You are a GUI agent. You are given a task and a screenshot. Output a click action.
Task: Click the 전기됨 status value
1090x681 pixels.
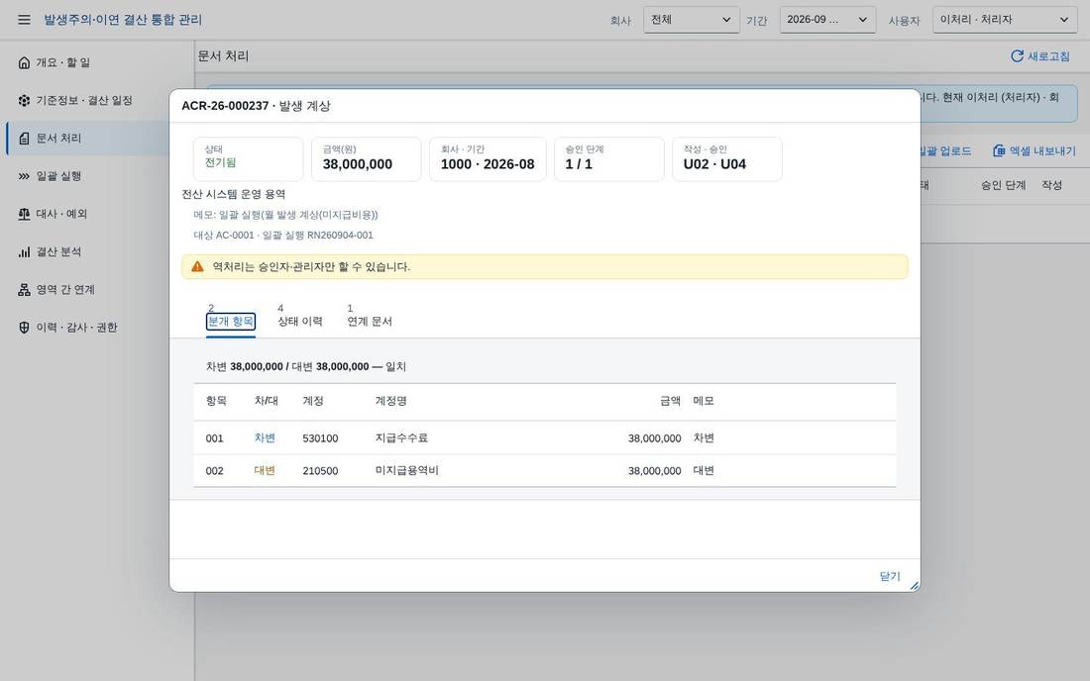click(x=220, y=162)
